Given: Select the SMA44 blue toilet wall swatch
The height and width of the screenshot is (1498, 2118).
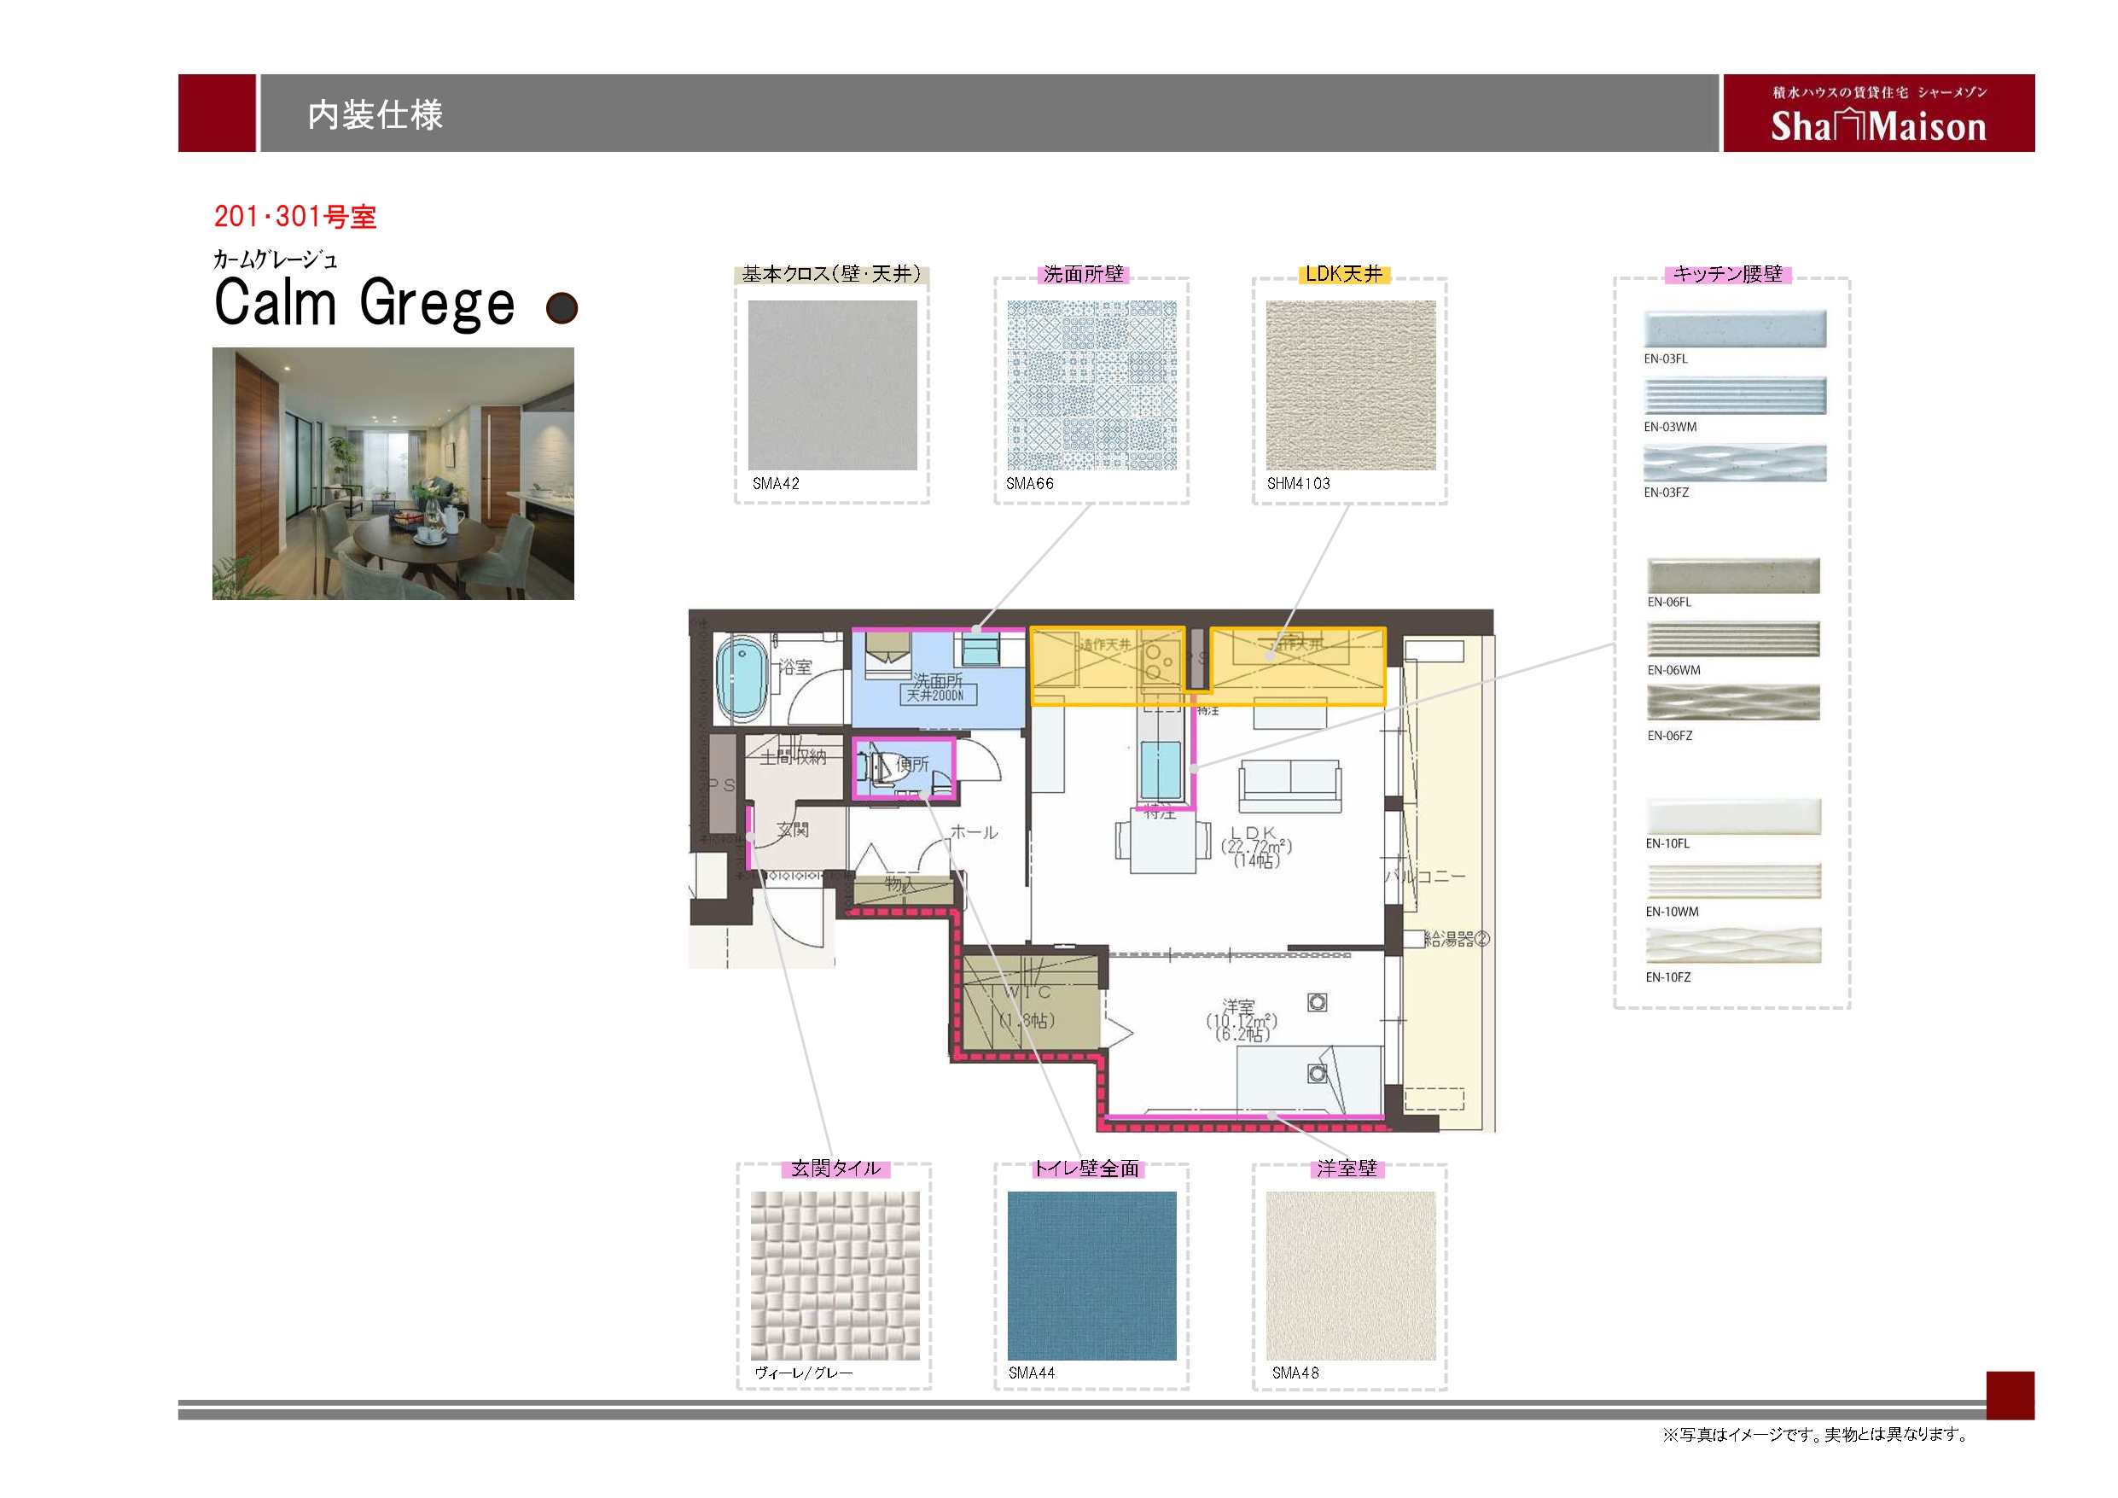Looking at the screenshot, I should [x=1091, y=1275].
